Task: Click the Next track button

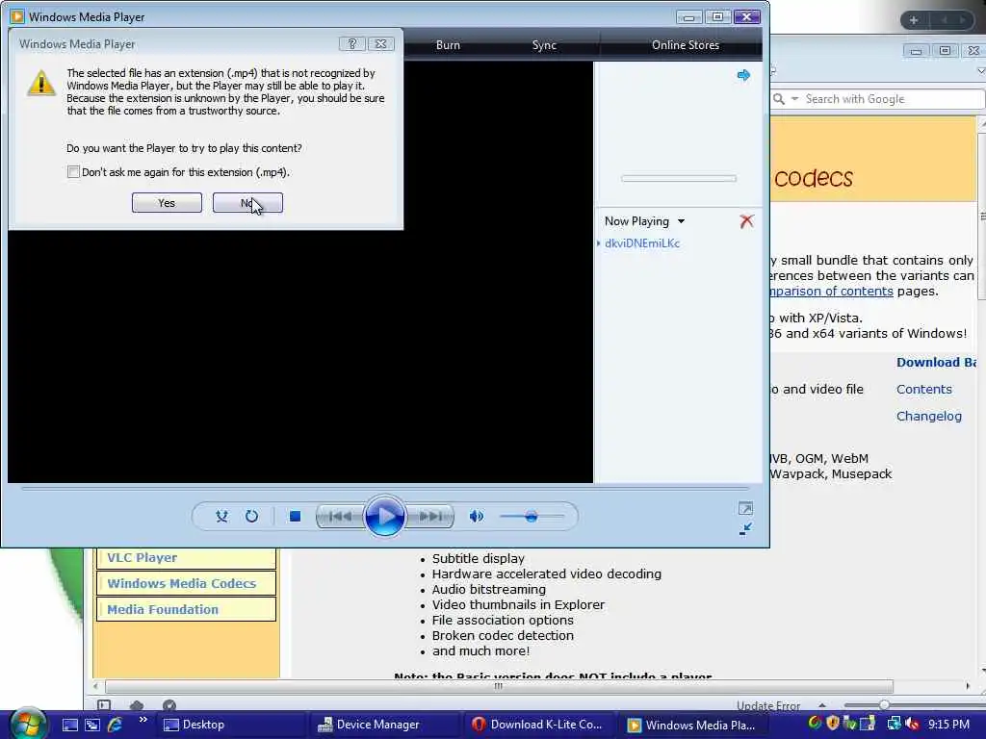Action: (x=430, y=517)
